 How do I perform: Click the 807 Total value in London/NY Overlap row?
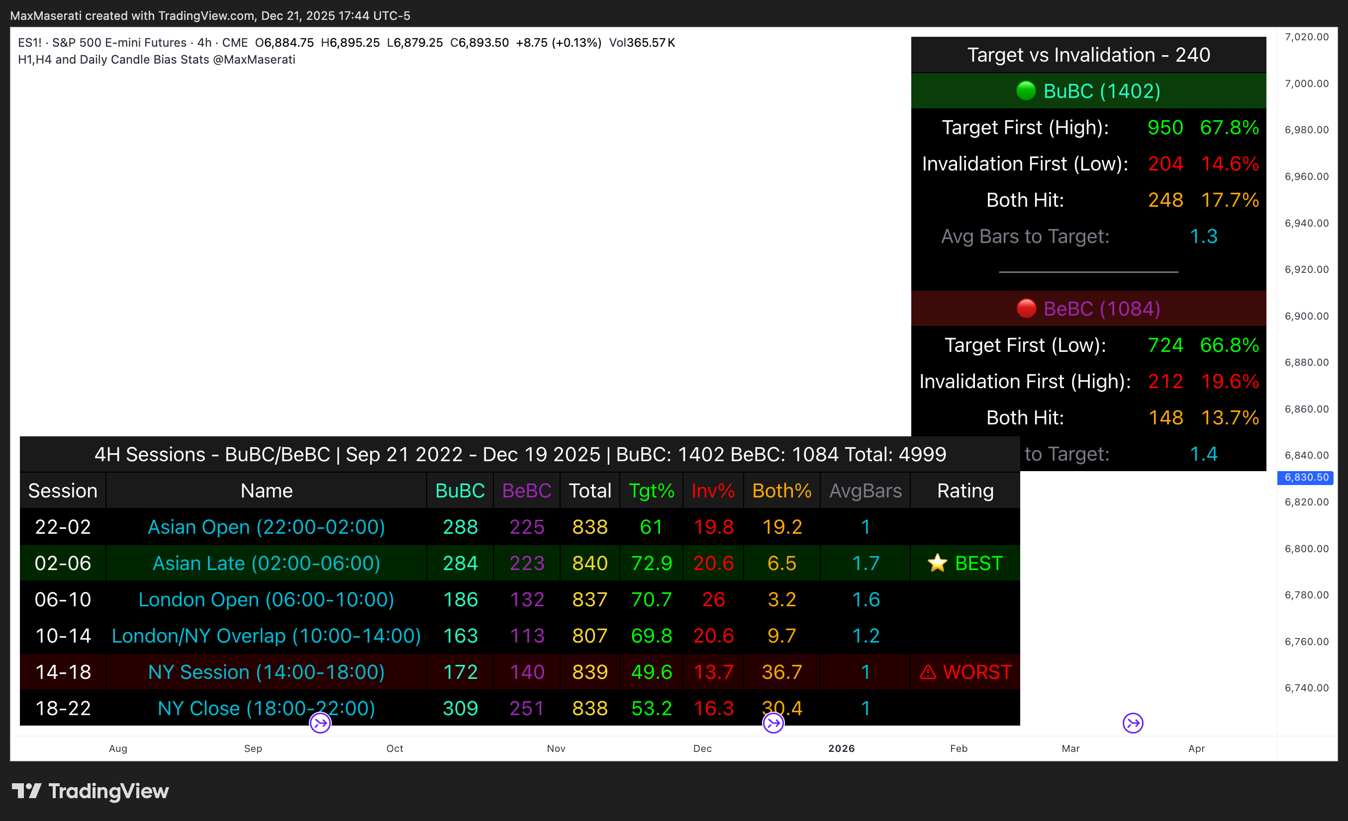pyautogui.click(x=590, y=636)
